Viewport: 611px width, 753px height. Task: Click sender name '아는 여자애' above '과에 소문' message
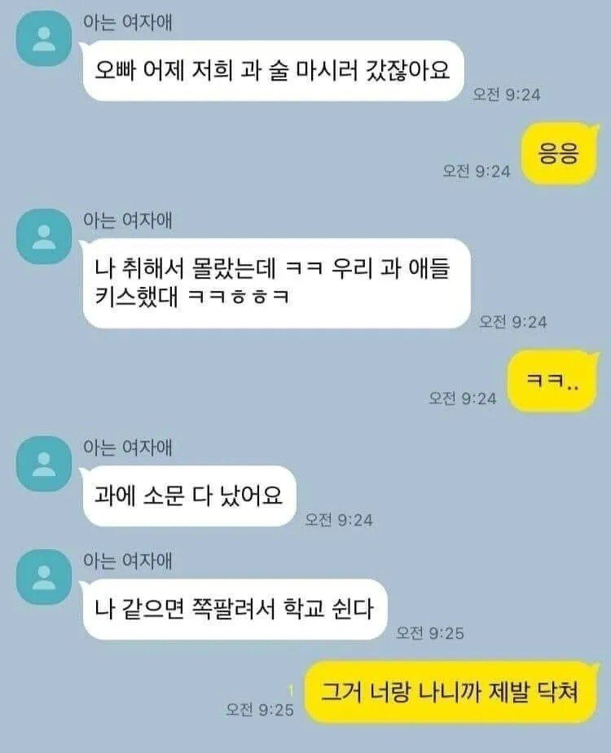pyautogui.click(x=128, y=447)
